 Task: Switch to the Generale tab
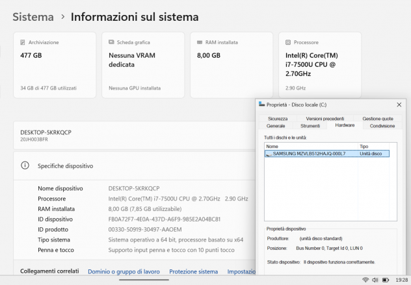click(276, 126)
